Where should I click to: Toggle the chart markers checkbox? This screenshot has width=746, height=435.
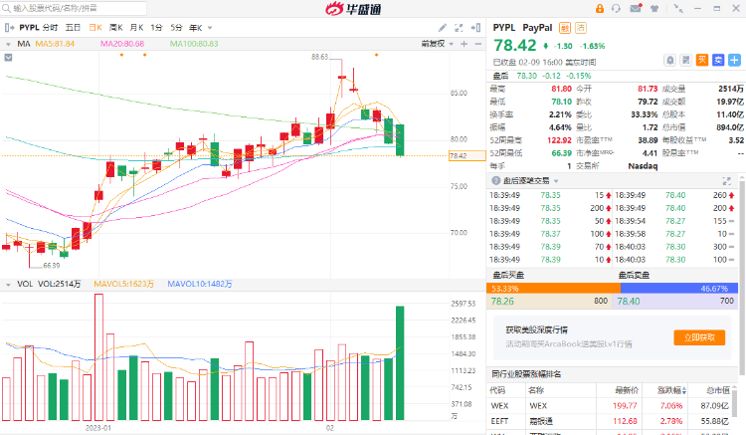[x=8, y=58]
